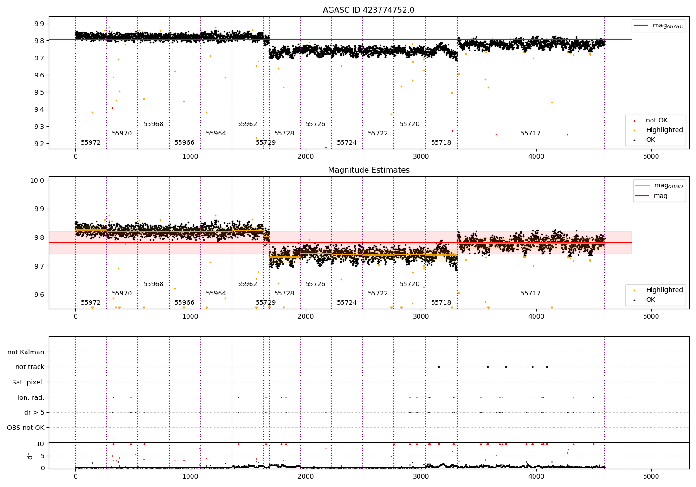Click the 'dr > 5' row label
The image size is (696, 487).
click(x=34, y=412)
